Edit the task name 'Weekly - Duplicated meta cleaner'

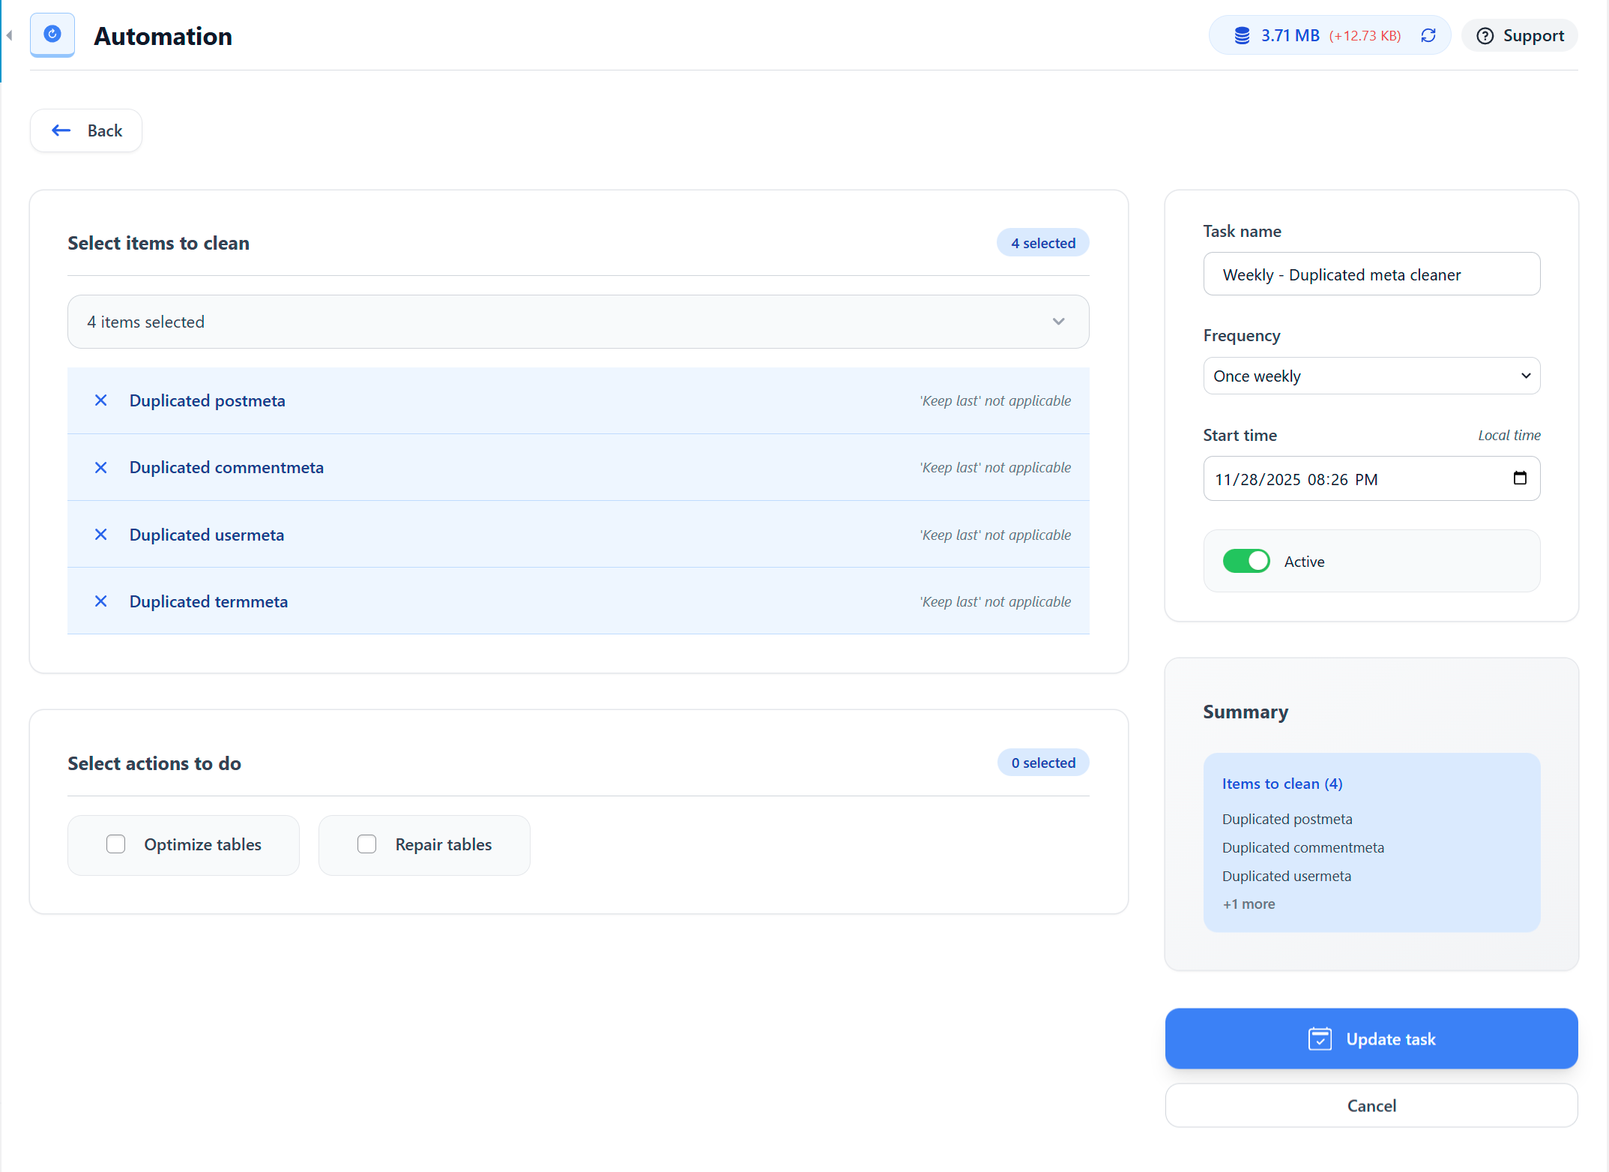(1371, 274)
